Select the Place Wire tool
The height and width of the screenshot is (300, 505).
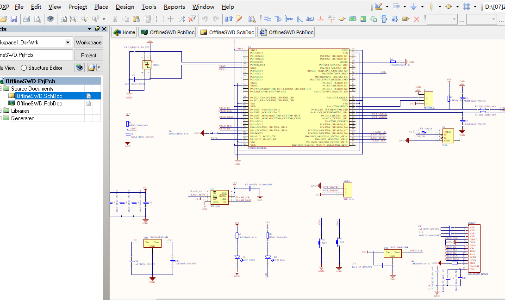[268, 19]
